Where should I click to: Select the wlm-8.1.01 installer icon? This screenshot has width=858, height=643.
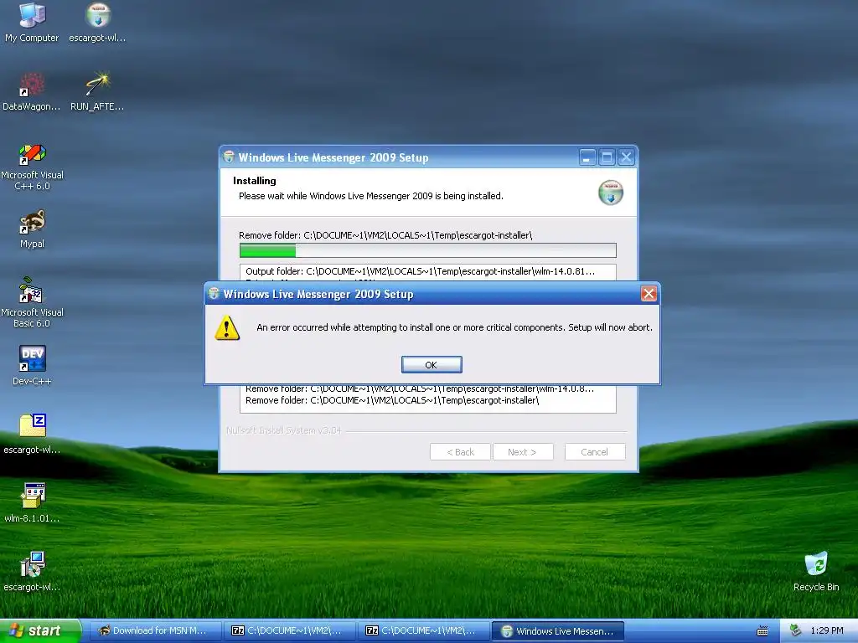[x=32, y=496]
